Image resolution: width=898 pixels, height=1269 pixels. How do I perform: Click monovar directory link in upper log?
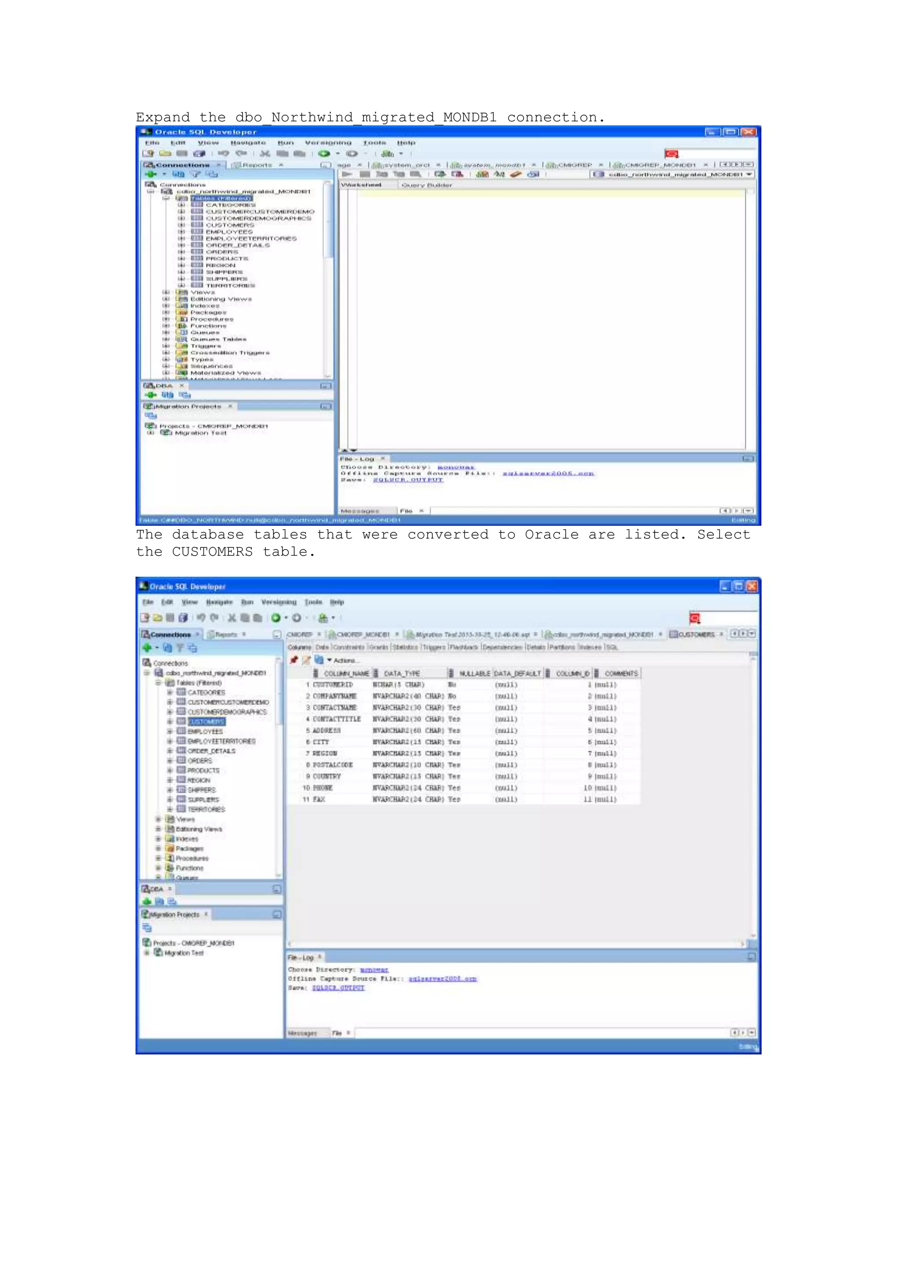456,468
